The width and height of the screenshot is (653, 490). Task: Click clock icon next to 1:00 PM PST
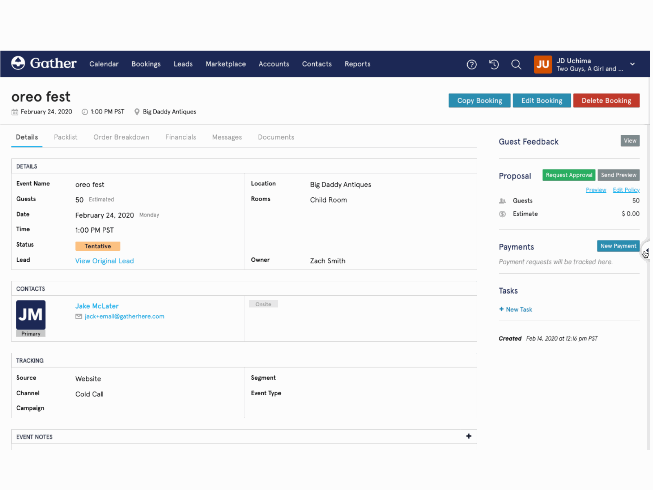84,111
